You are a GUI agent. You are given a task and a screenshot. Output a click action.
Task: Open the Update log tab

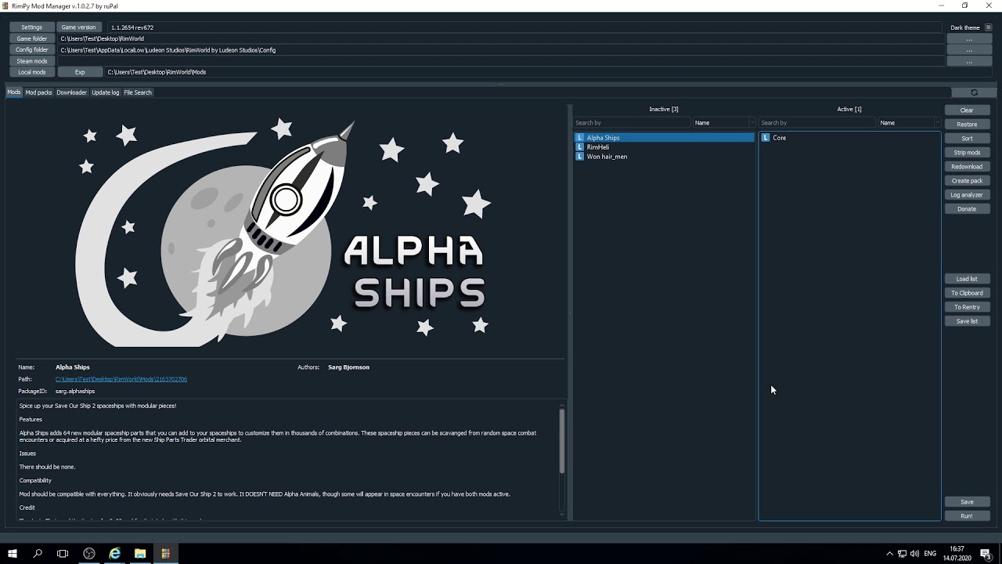coord(106,92)
